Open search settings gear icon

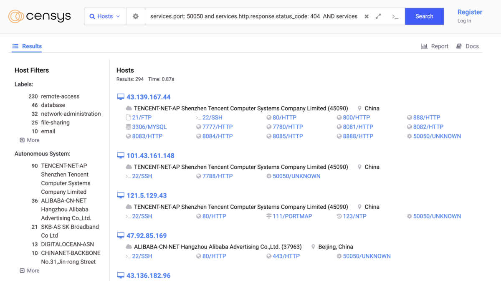pos(136,16)
